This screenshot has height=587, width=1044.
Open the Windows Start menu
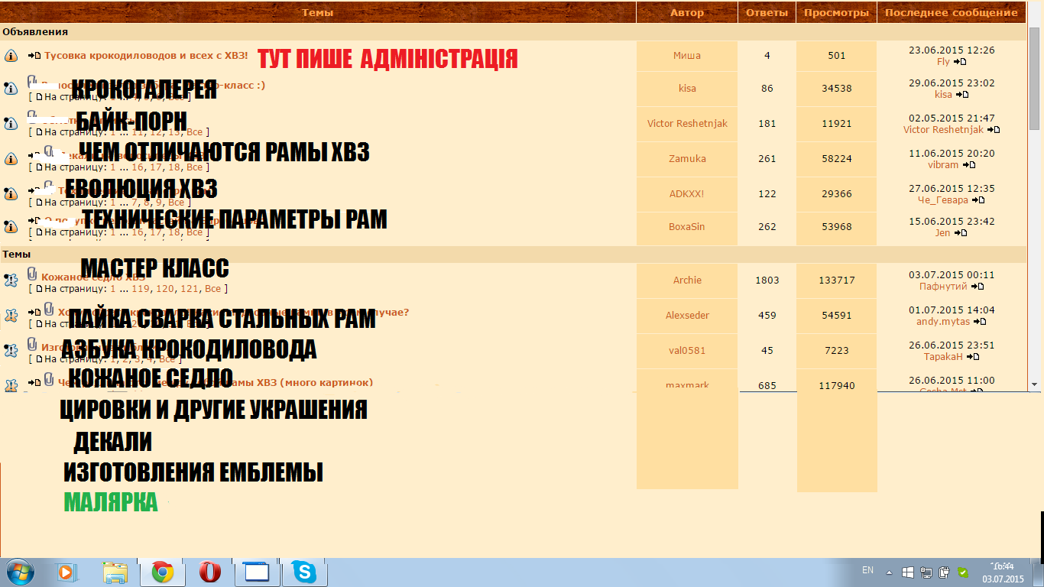point(19,572)
